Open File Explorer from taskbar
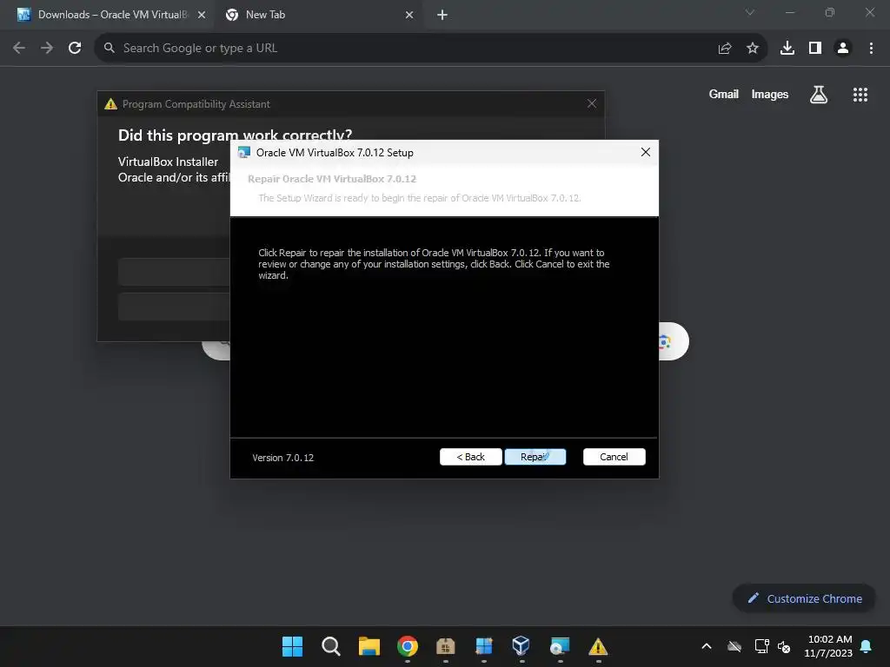The width and height of the screenshot is (890, 667). (369, 646)
